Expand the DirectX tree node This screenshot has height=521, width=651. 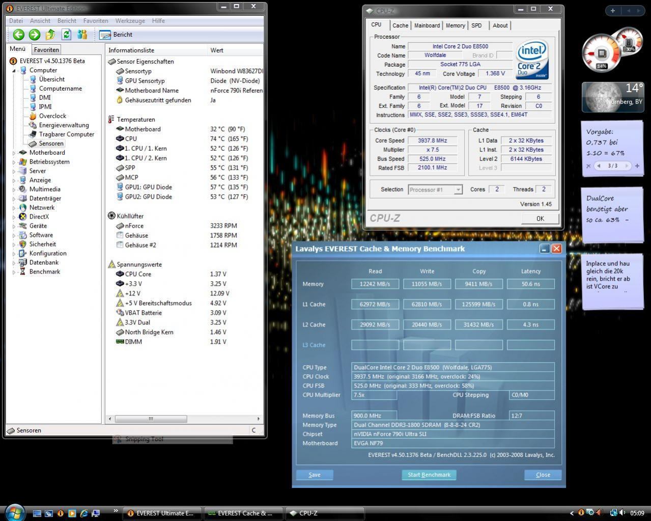(x=14, y=217)
